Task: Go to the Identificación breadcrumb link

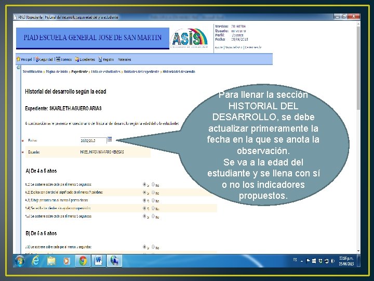Action: pyautogui.click(x=32, y=72)
